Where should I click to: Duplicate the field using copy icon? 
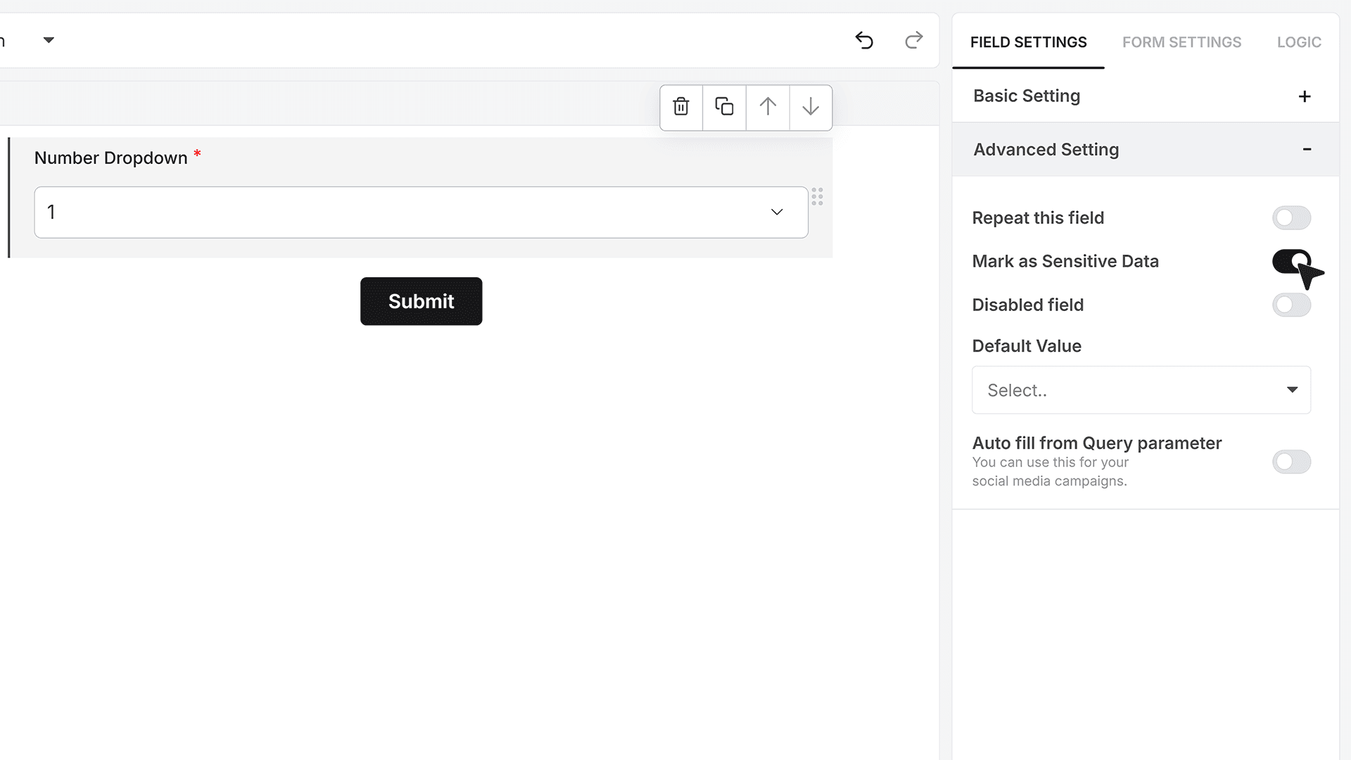coord(724,107)
